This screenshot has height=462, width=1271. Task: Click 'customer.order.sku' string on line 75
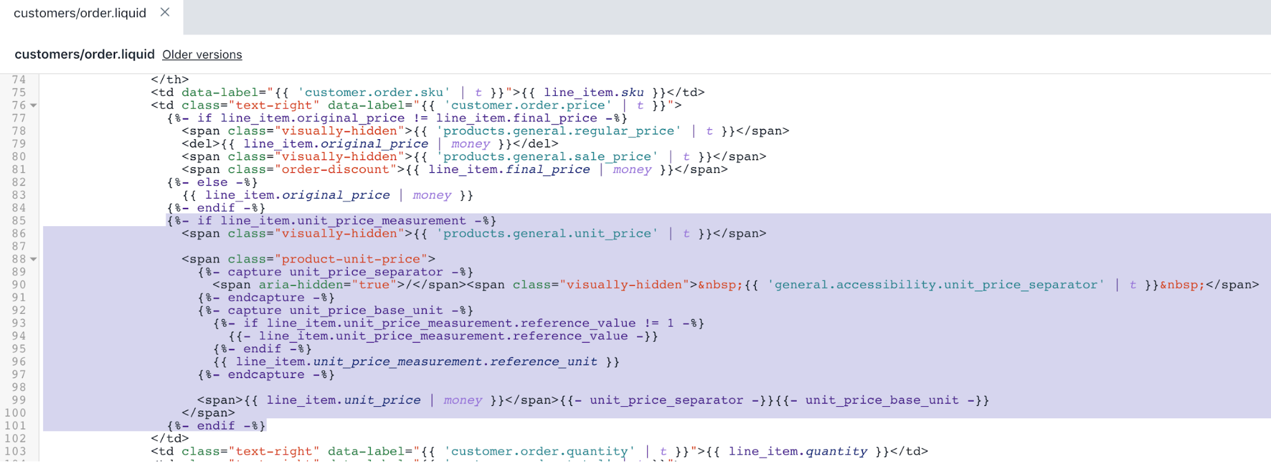coord(374,93)
